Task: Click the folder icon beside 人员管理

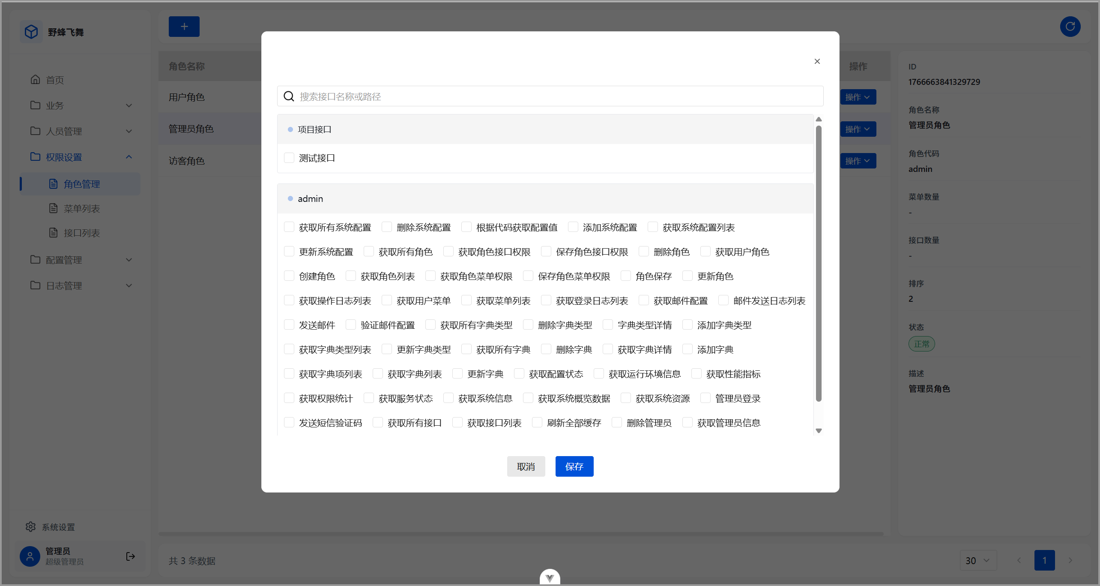Action: [36, 131]
